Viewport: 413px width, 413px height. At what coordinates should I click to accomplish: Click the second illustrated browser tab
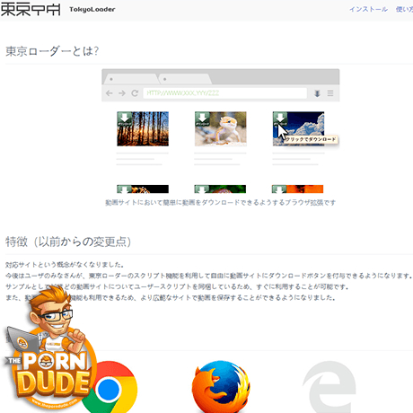pyautogui.click(x=185, y=79)
